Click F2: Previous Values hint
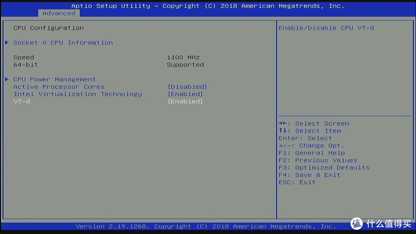Image resolution: width=416 pixels, height=234 pixels. tap(318, 160)
